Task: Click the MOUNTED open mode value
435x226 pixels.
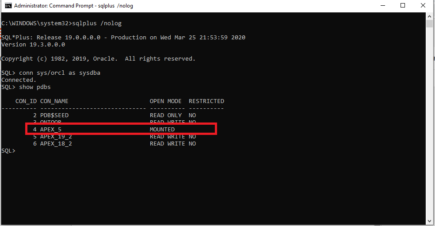Action: (162, 130)
